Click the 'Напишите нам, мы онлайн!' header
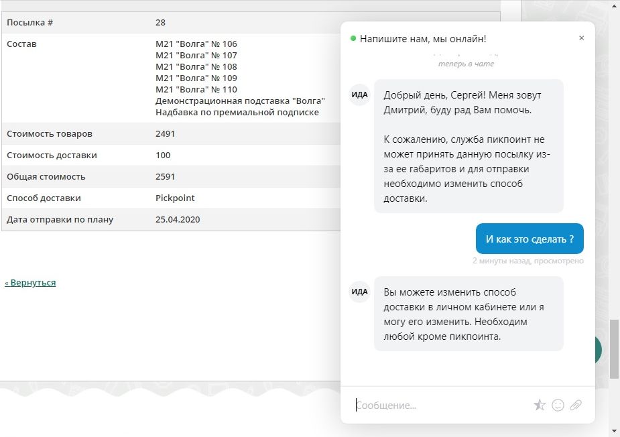This screenshot has width=620, height=437. [x=423, y=39]
